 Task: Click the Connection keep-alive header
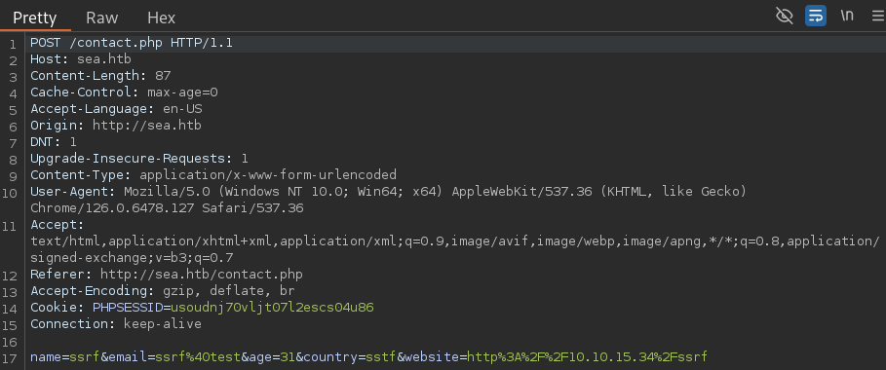116,324
